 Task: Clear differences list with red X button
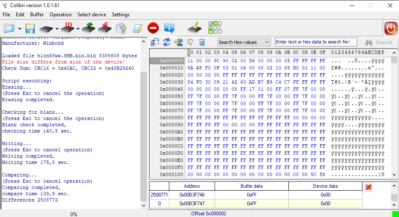pyautogui.click(x=368, y=187)
